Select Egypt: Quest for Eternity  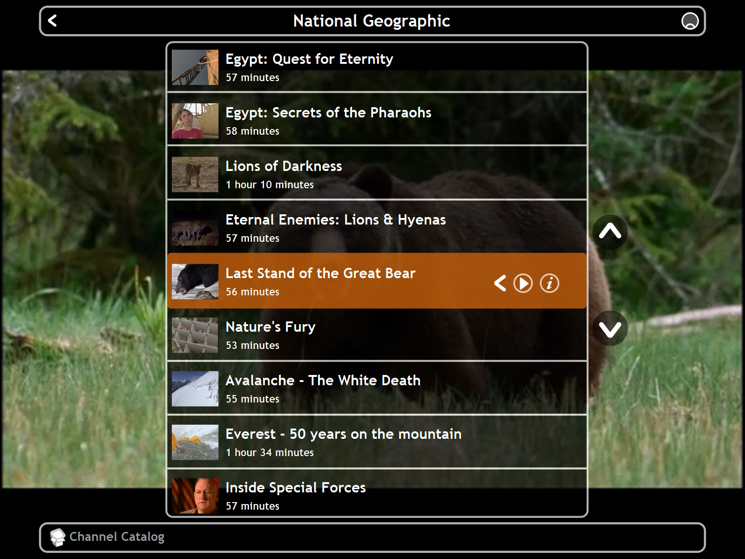pos(377,68)
